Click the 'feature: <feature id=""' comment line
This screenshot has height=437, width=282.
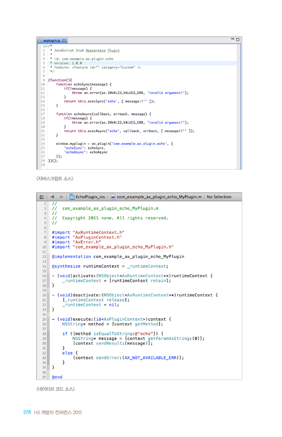pos(96,67)
